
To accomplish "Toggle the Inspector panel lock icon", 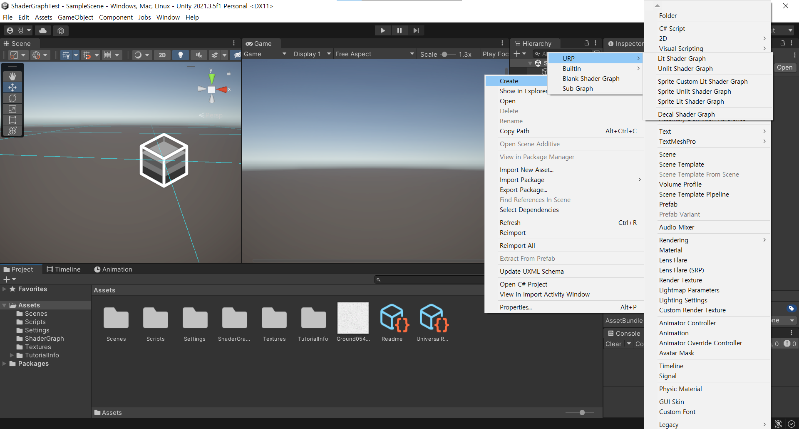I will (x=783, y=43).
